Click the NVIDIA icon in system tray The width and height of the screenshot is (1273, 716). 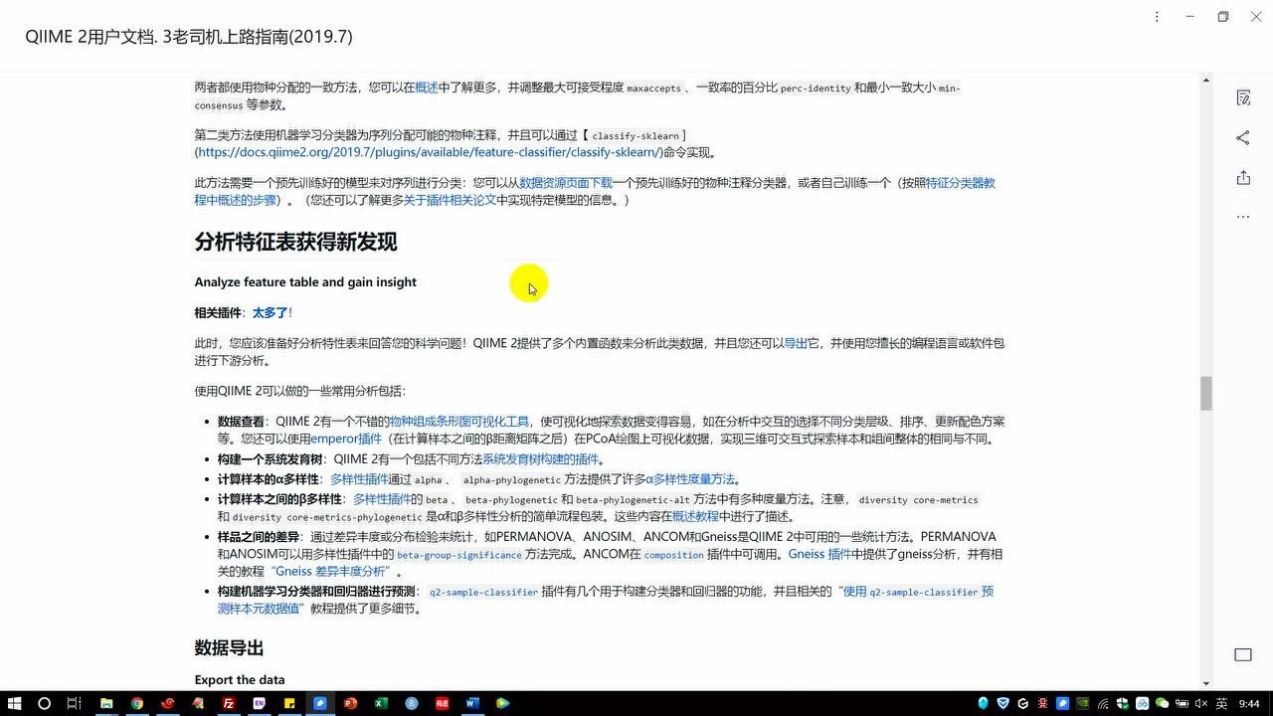tap(1083, 703)
